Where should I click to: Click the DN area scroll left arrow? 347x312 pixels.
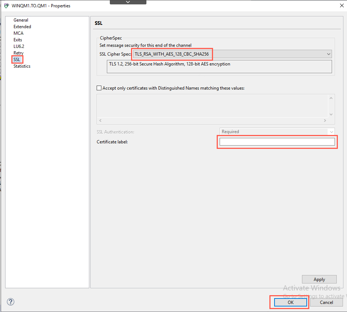pos(100,120)
